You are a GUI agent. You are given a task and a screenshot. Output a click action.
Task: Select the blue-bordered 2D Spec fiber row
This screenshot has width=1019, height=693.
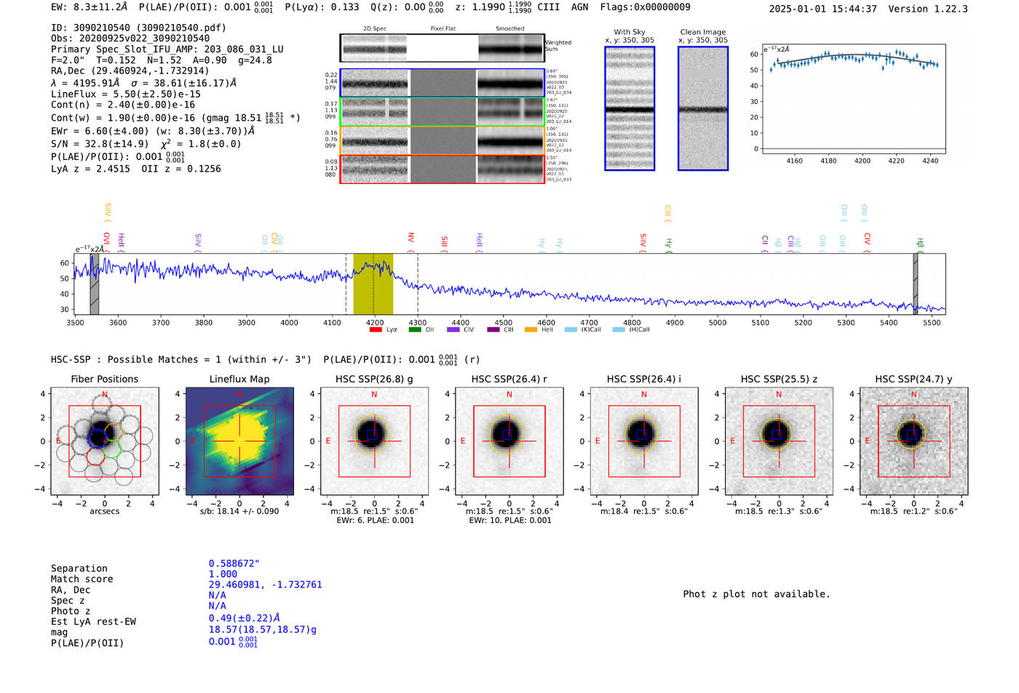tap(442, 84)
